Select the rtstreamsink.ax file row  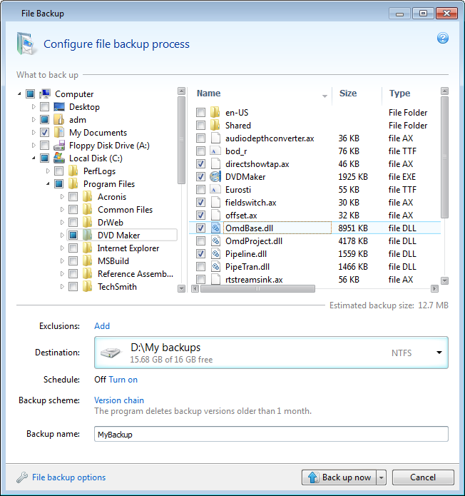315,279
